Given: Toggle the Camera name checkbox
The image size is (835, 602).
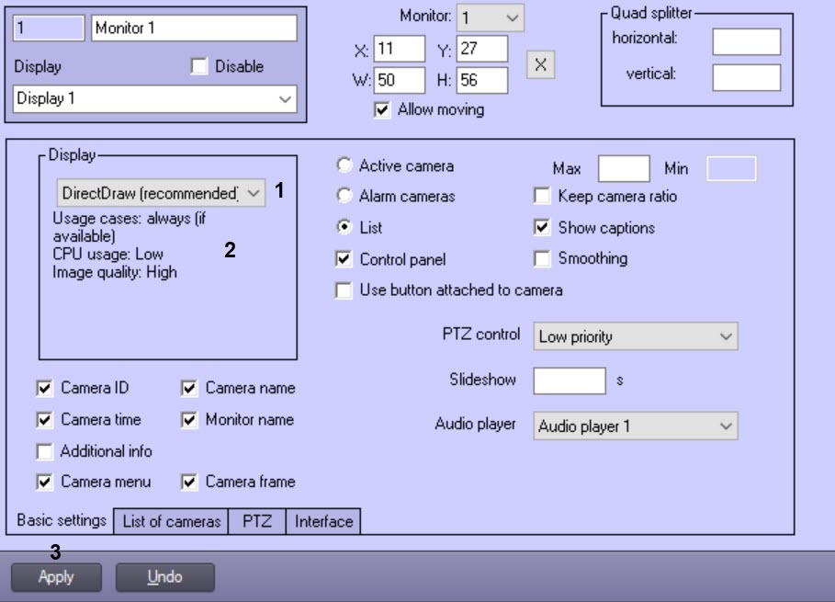Looking at the screenshot, I should pyautogui.click(x=189, y=388).
